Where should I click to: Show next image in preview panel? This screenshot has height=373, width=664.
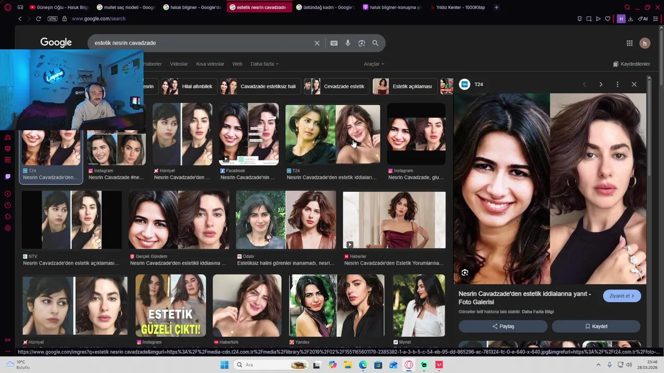[601, 84]
